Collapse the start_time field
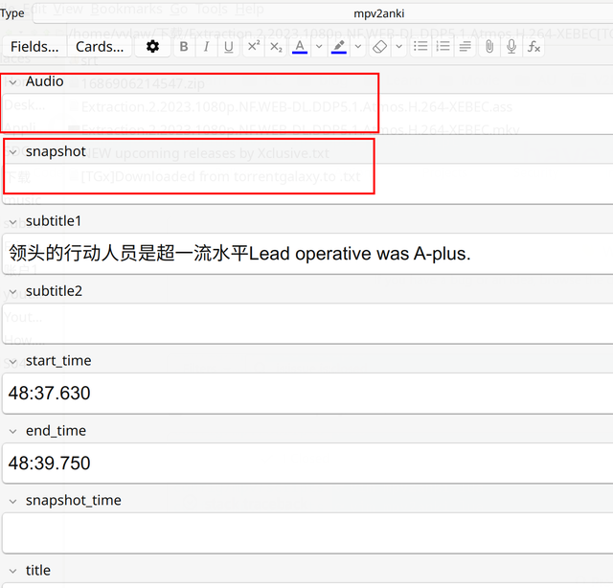This screenshot has height=588, width=613. (12, 361)
